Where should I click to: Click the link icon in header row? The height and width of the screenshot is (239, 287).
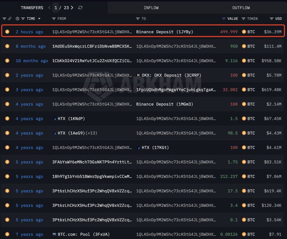[x=10, y=19]
